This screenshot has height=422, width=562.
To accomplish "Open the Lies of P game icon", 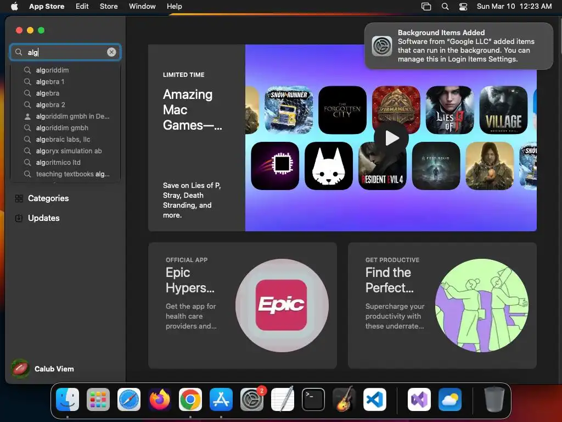I will [450, 110].
